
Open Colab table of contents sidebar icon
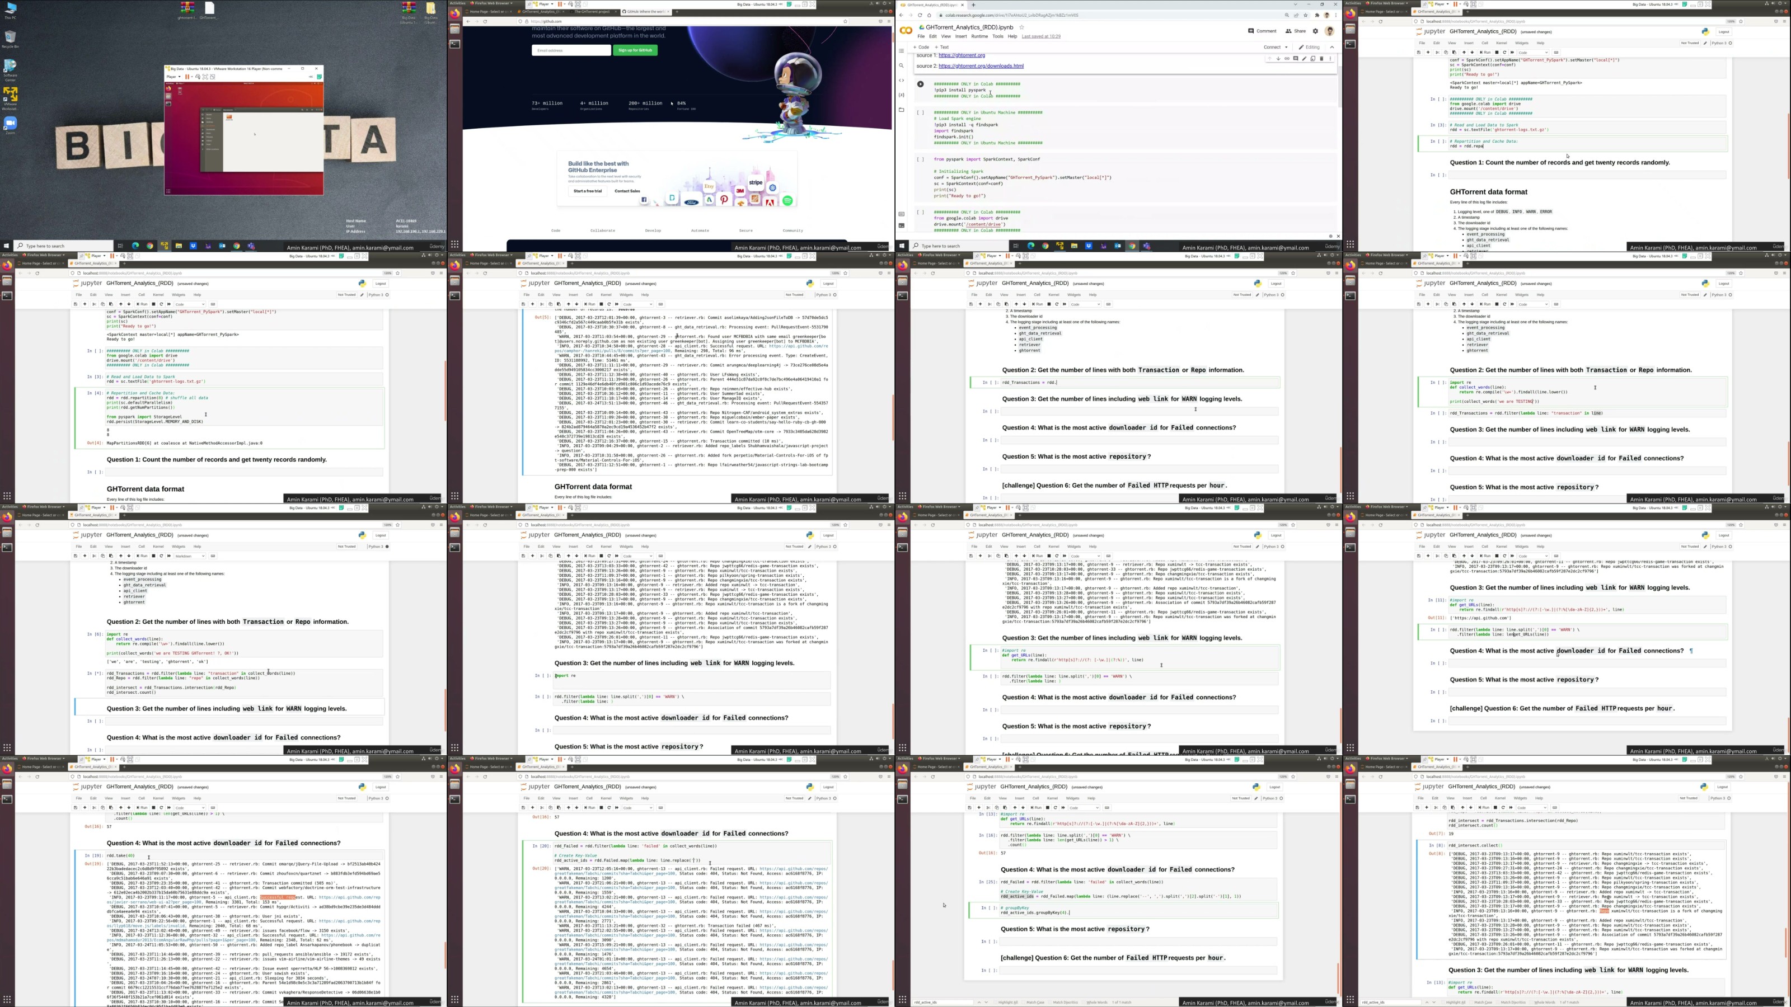(902, 51)
